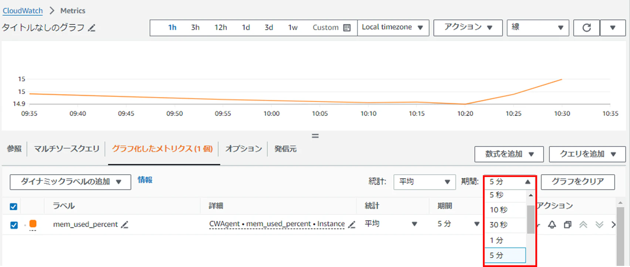630x267 pixels.
Task: Switch to the 発信元 tab
Action: point(285,149)
